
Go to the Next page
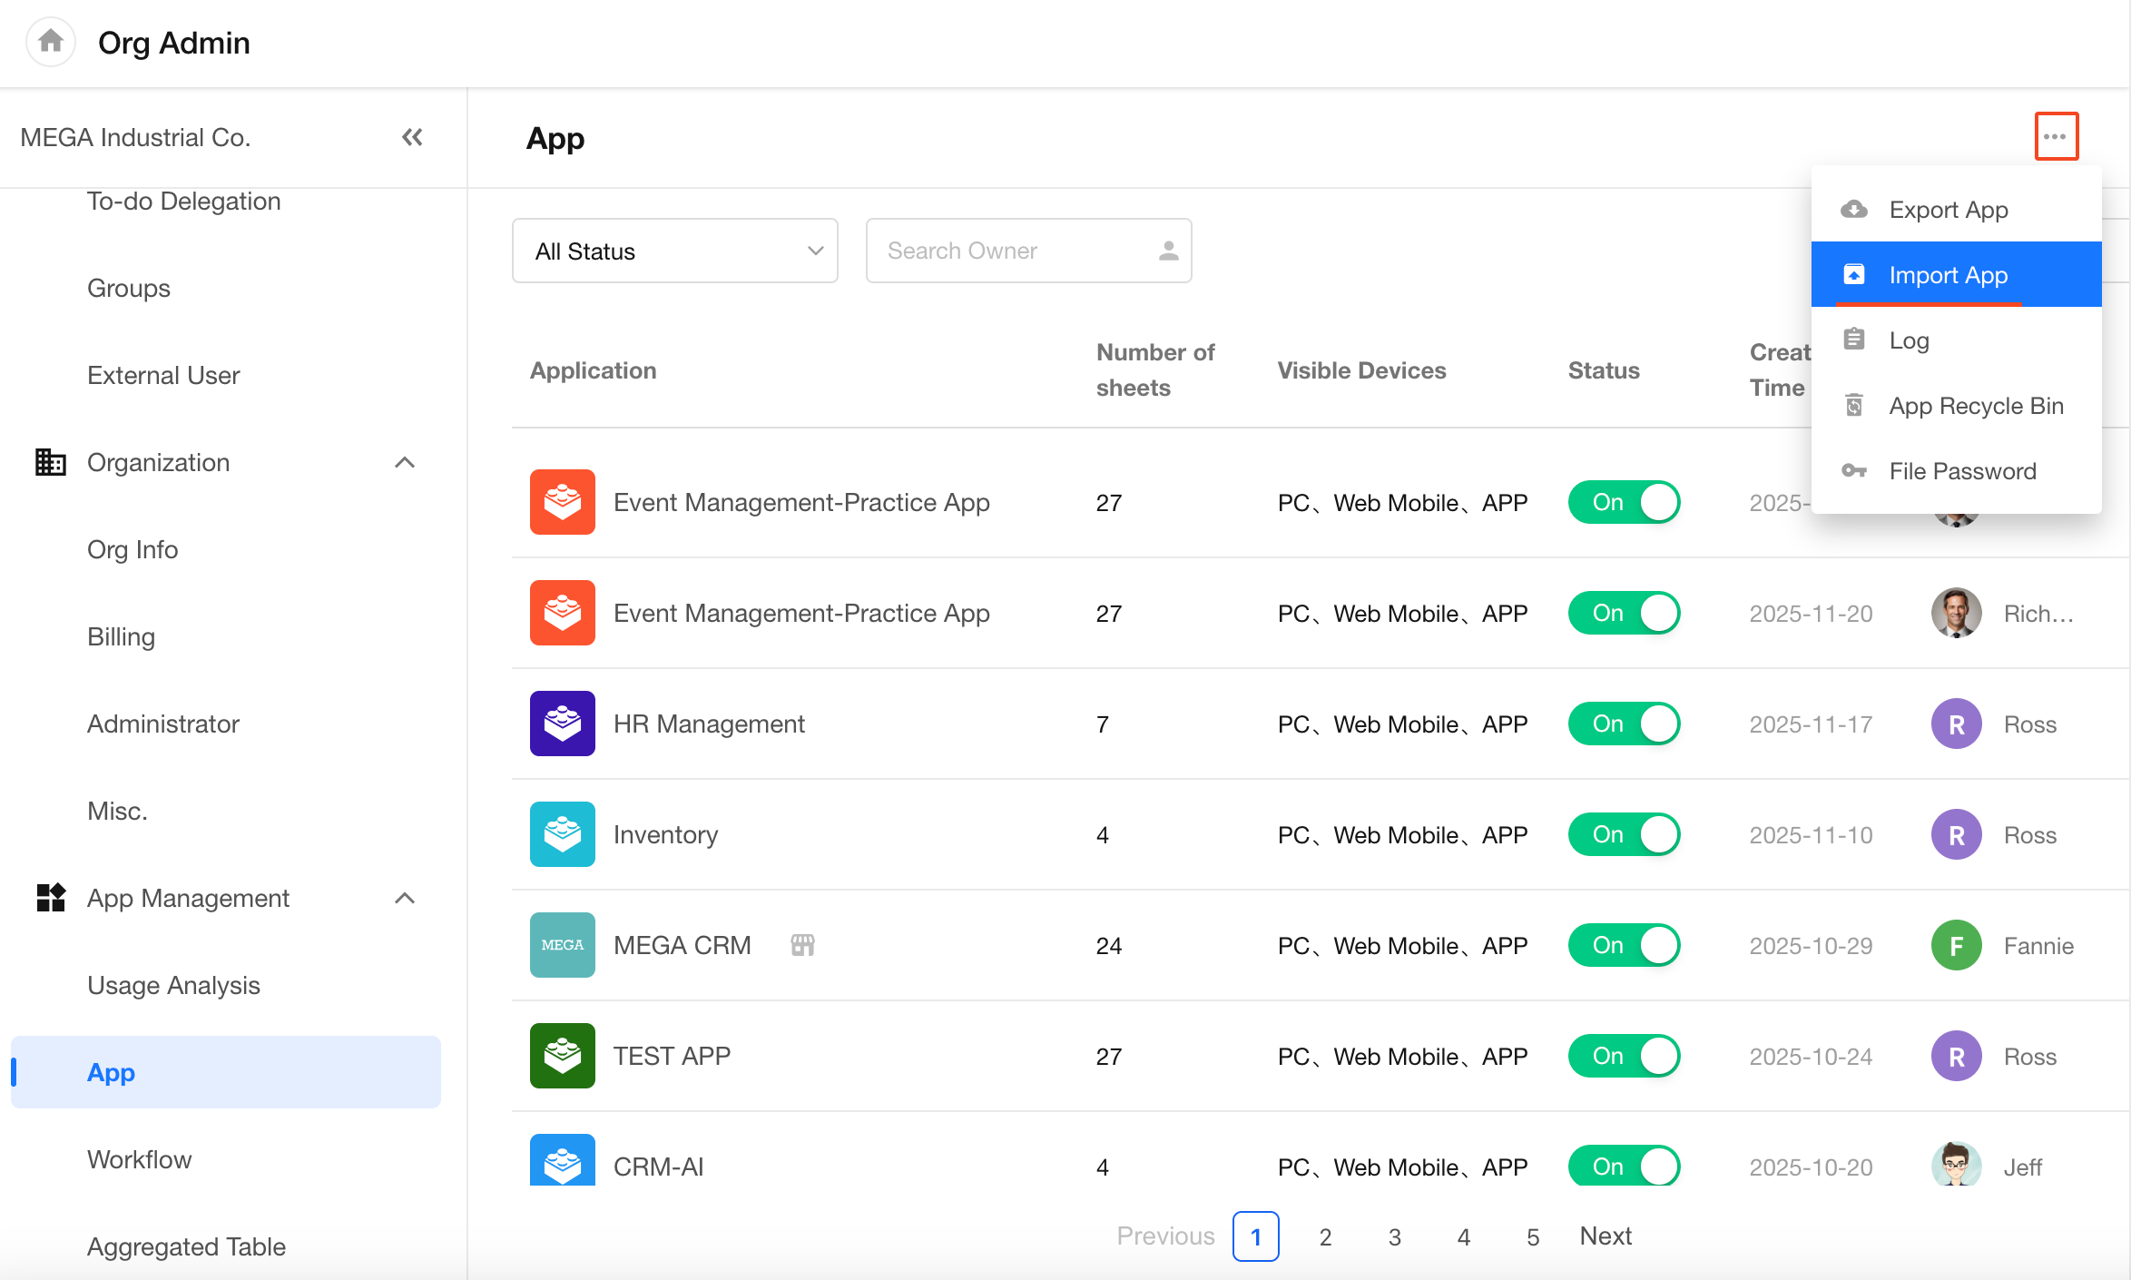coord(1605,1236)
